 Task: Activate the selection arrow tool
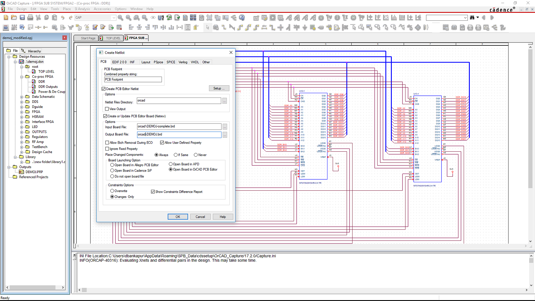click(208, 27)
